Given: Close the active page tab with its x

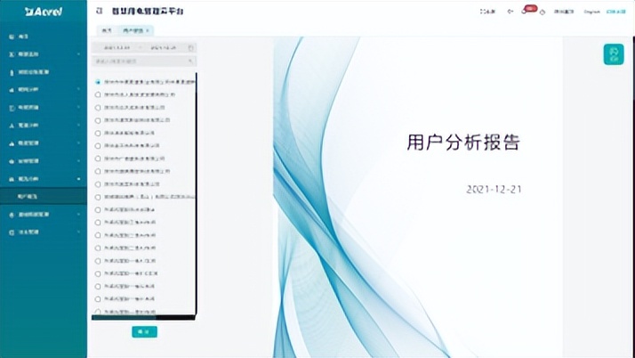Looking at the screenshot, I should (148, 30).
